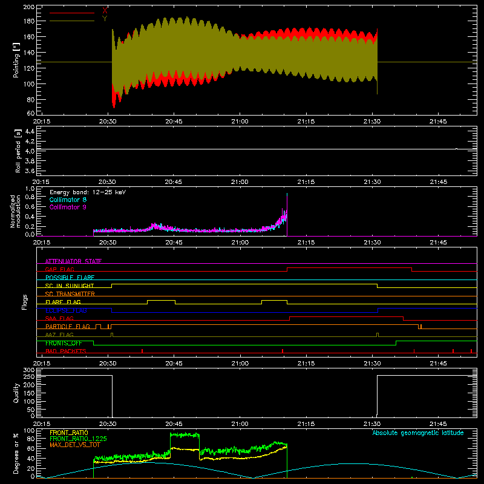The height and width of the screenshot is (484, 484).
Task: Click the ATTENUATOR_STATE flag label
Action: (73, 261)
